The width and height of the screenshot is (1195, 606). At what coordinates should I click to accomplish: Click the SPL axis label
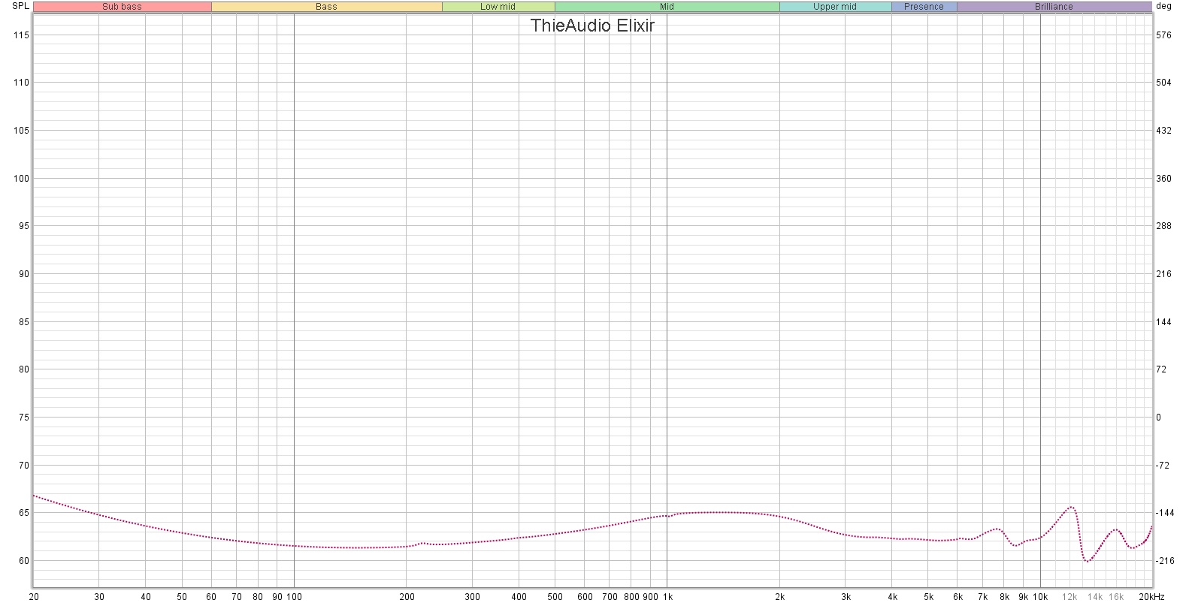click(x=20, y=6)
